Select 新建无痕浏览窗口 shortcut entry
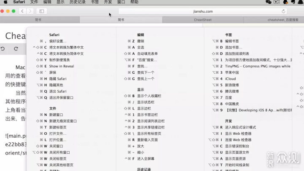 tap(63, 121)
